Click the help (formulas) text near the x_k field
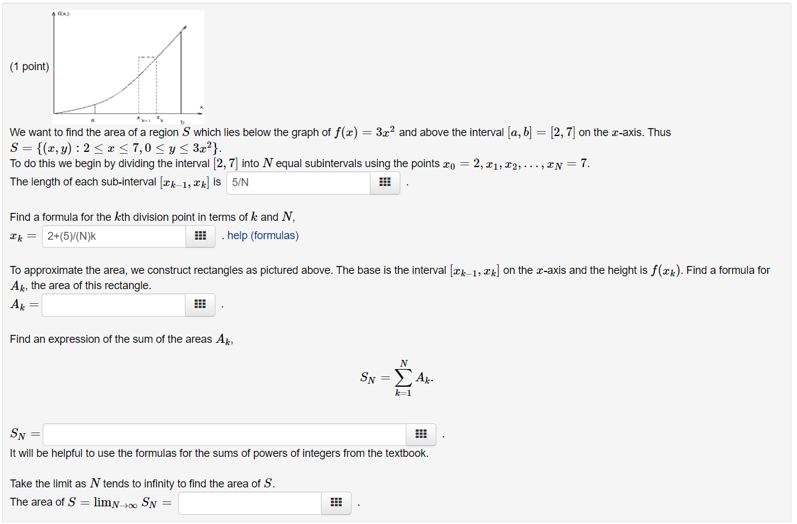This screenshot has height=524, width=797. coord(261,235)
